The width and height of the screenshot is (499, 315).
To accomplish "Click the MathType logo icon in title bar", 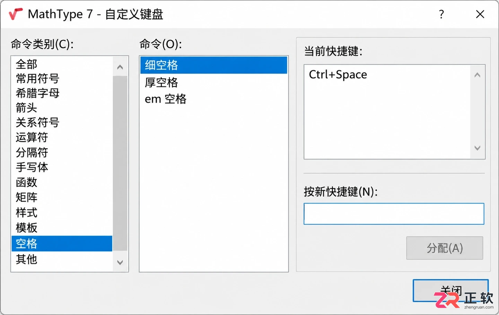I will (16, 14).
